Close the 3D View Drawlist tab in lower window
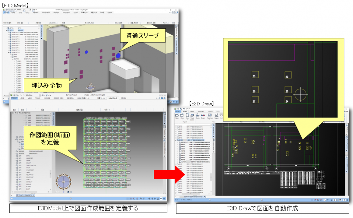Viewport: 353px width, 218px height. (x=33, y=195)
